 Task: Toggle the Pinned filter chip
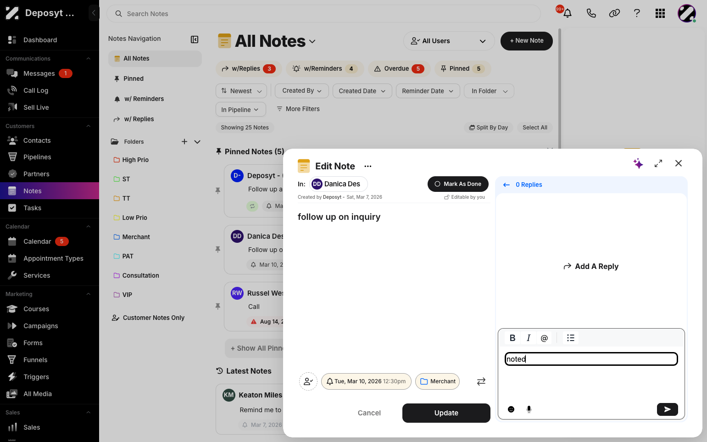[x=462, y=69]
